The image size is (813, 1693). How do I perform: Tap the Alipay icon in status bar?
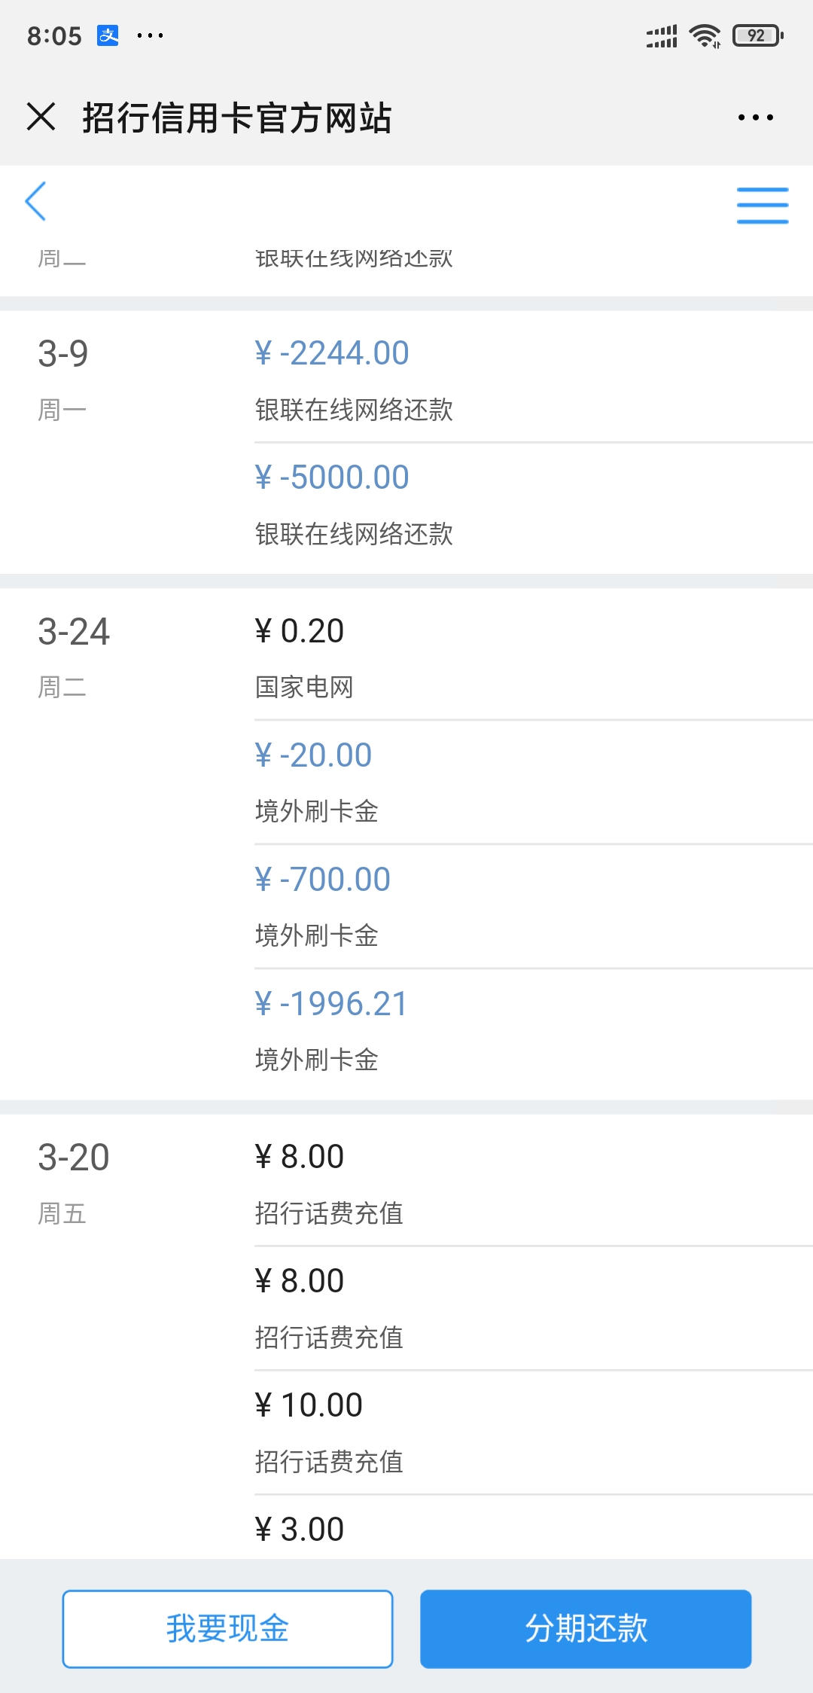pyautogui.click(x=108, y=35)
